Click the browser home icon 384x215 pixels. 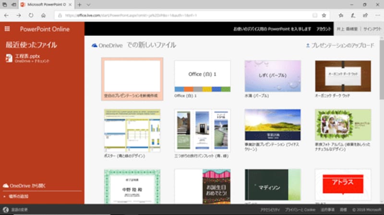(44, 15)
